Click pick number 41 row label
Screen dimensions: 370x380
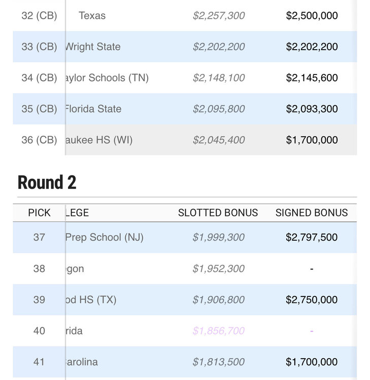39,362
